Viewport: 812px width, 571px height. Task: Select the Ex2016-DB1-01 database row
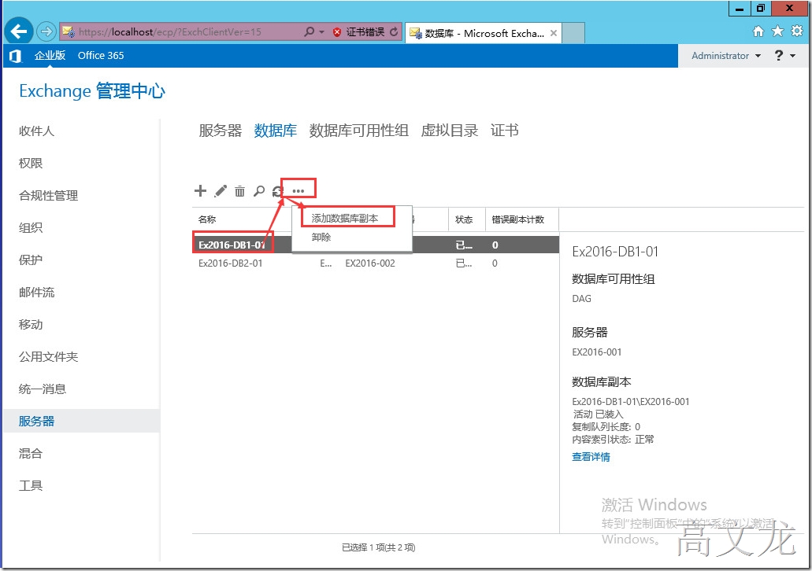[x=376, y=245]
